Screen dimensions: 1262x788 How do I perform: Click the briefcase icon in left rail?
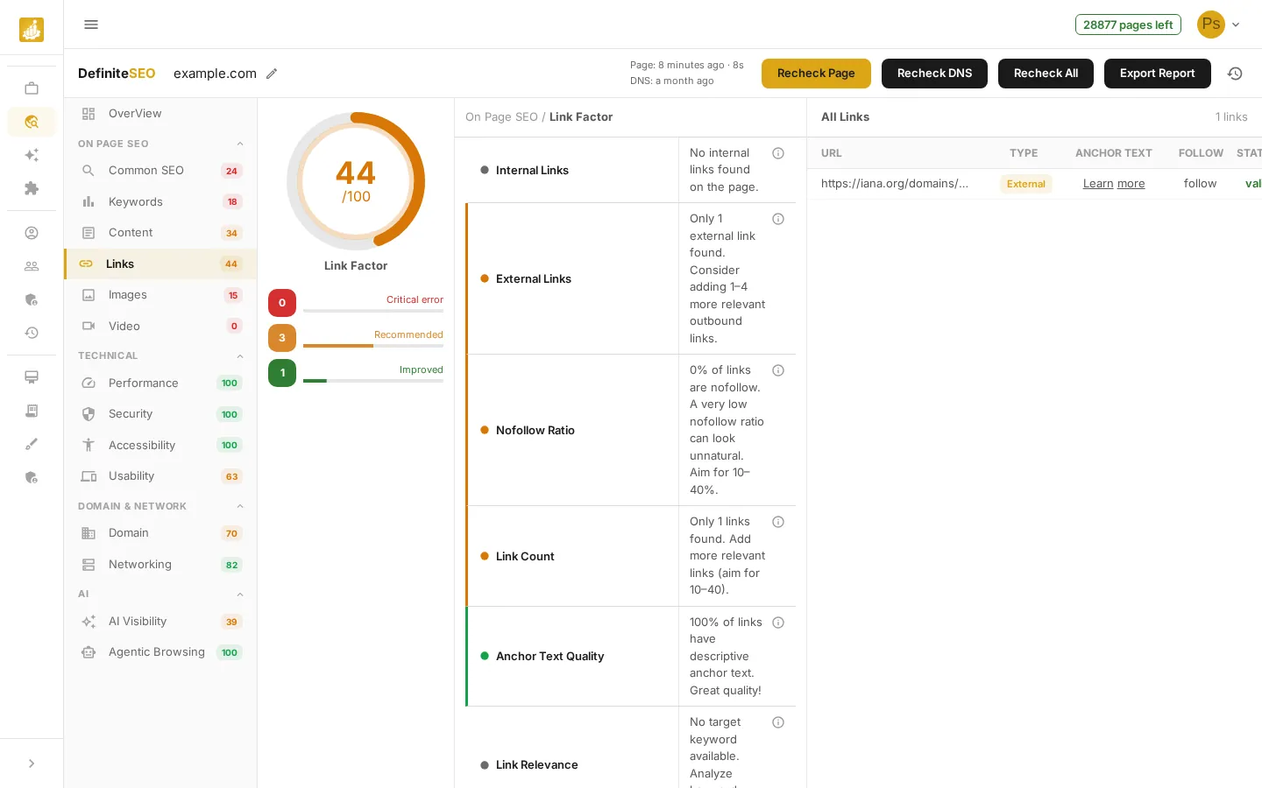coord(32,88)
